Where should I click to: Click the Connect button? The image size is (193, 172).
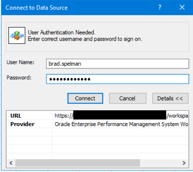85,98
